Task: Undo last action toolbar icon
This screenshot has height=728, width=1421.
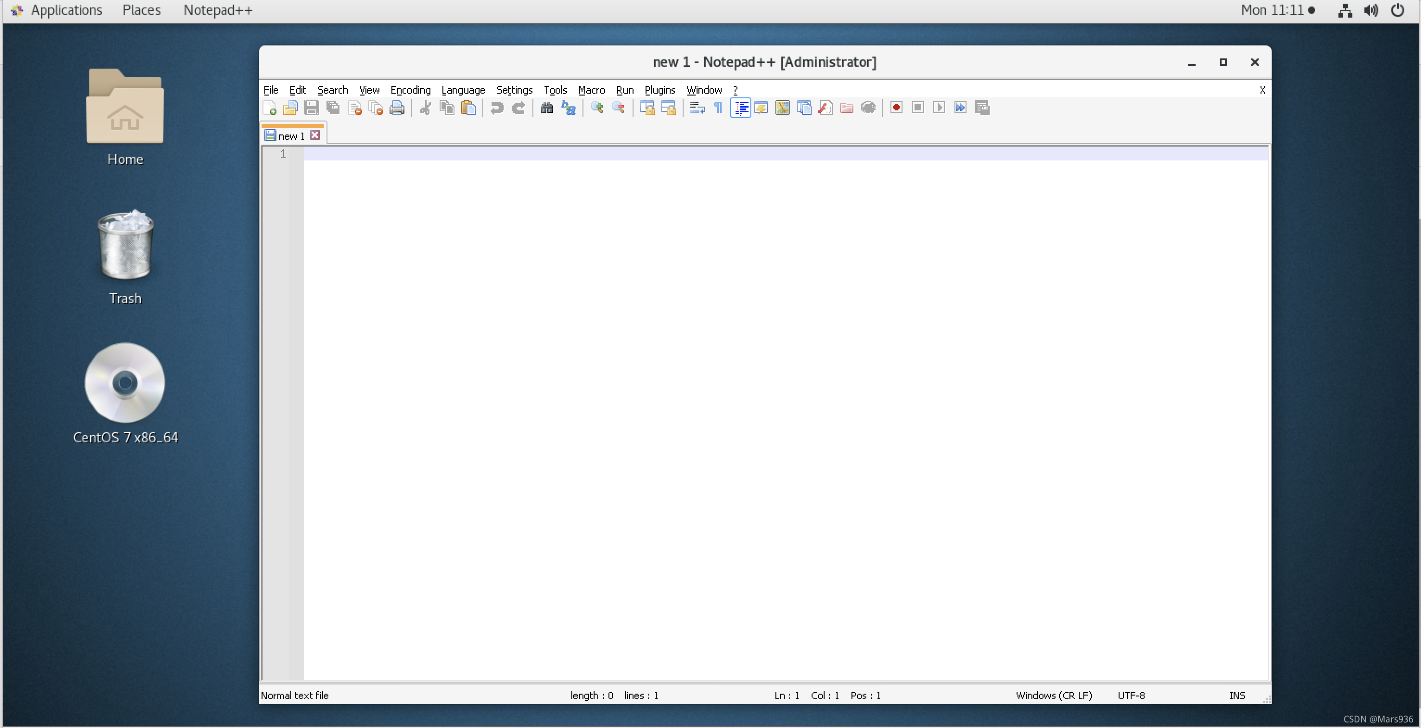Action: [x=496, y=108]
